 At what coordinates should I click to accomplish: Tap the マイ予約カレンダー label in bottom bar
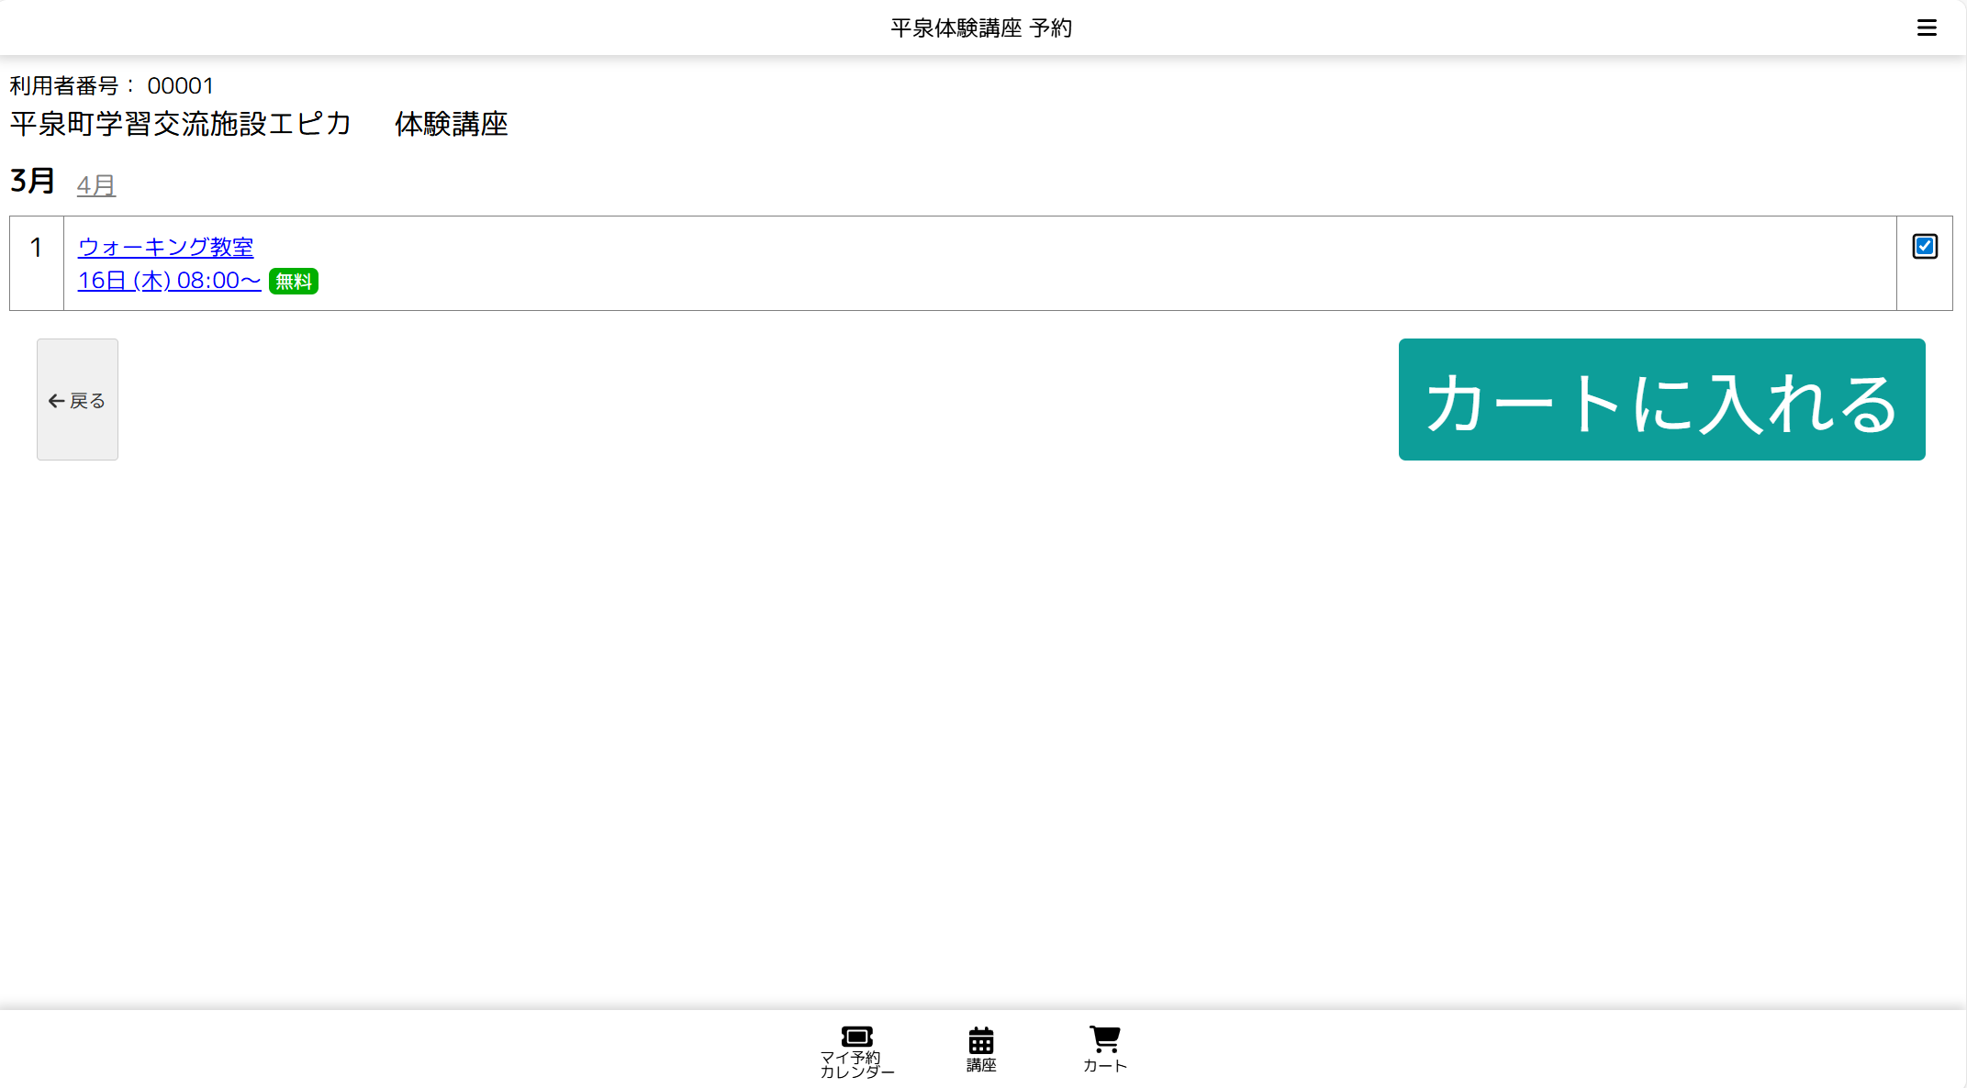click(x=855, y=1065)
